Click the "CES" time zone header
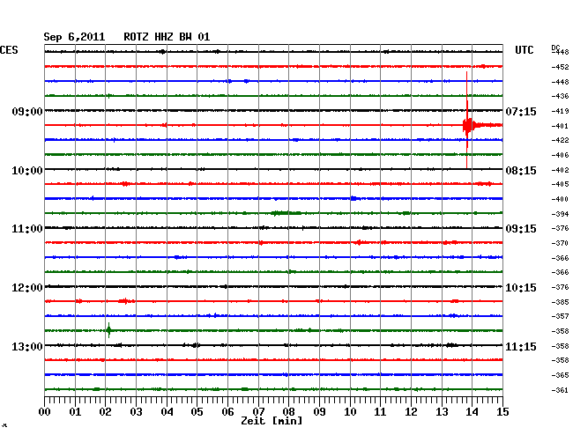The width and height of the screenshot is (573, 435). (9, 50)
